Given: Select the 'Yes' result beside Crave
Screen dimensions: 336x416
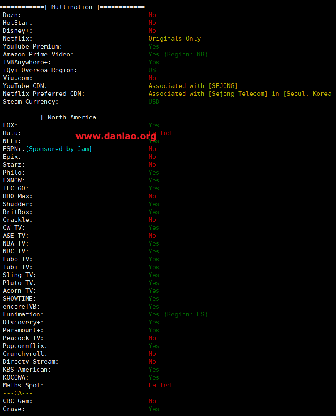Looking at the screenshot, I should click(x=154, y=409).
